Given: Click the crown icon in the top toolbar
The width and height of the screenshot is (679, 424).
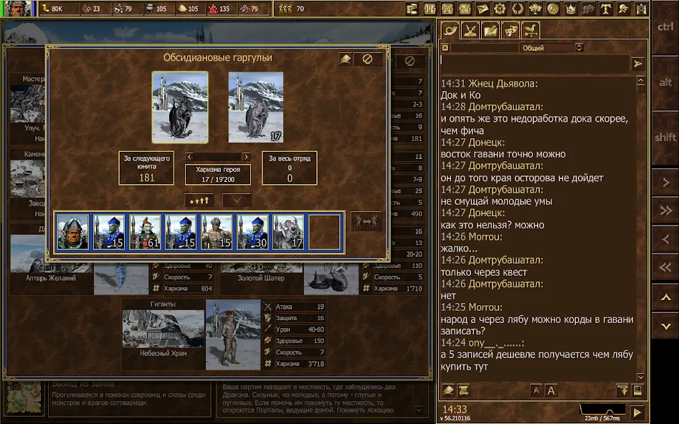Looking at the screenshot, I should [x=571, y=9].
